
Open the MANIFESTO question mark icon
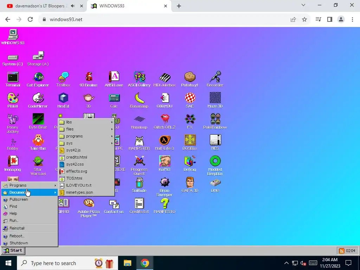tap(165, 206)
